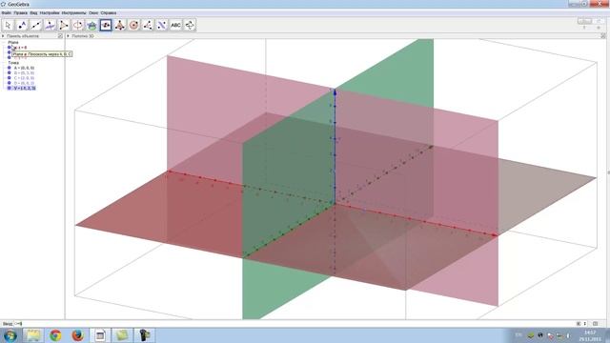Click the taskbar clock
Screen dimensions: 610x343
pyautogui.click(x=590, y=335)
